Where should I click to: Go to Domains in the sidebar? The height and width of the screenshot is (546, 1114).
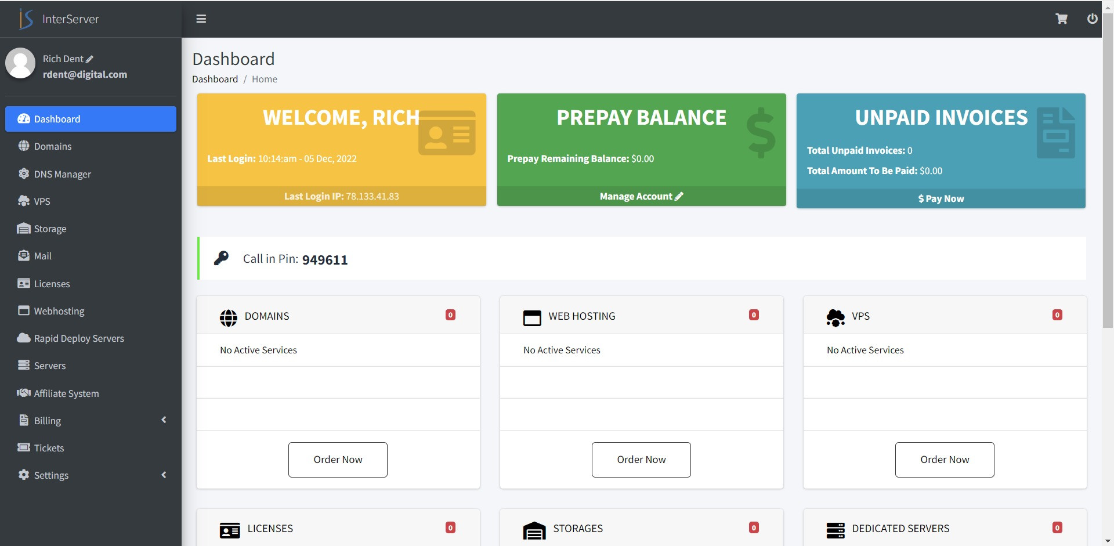[x=91, y=146]
